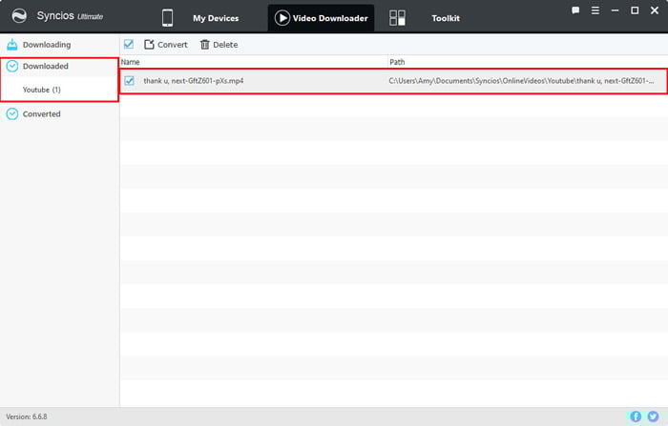Expand the Converted section chevron

pos(11,113)
